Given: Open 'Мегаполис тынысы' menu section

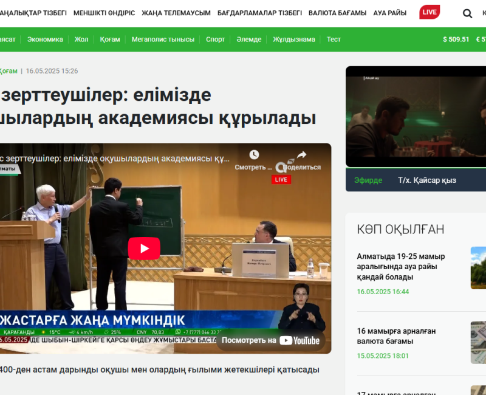Looking at the screenshot, I should point(163,39).
